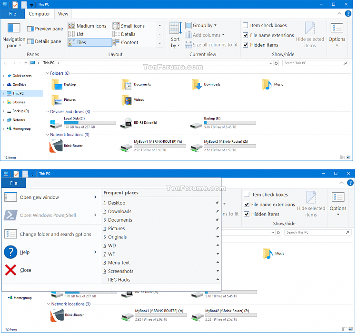Viewport: 357px width, 334px height.
Task: Select Network in top window navigation pane
Action: (x=19, y=120)
